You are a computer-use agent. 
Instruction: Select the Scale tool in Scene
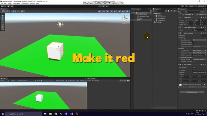(x=3, y=23)
